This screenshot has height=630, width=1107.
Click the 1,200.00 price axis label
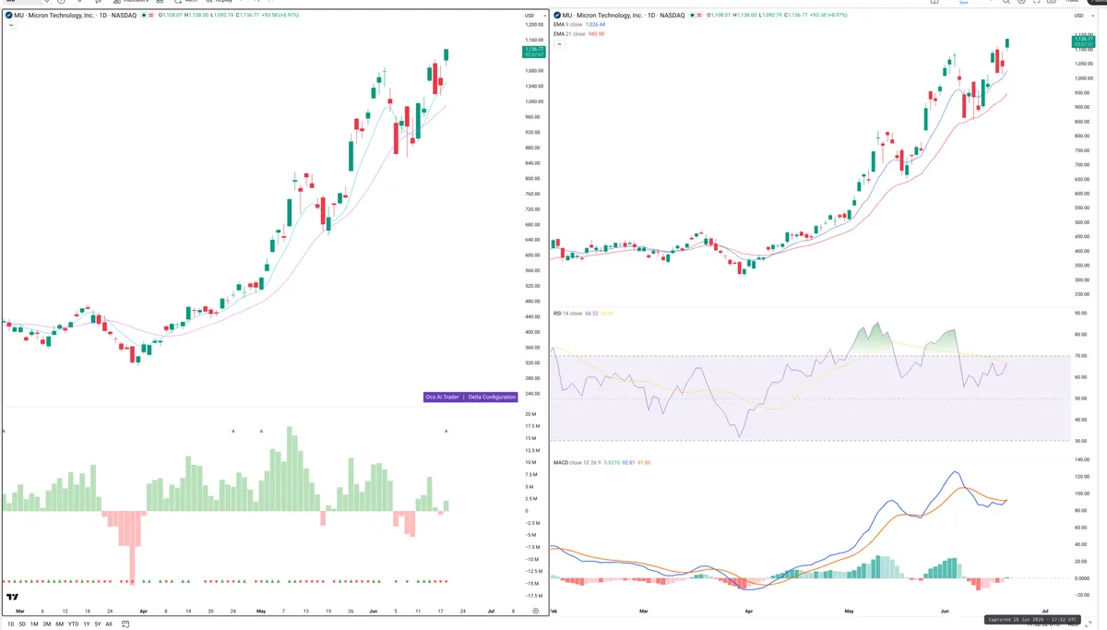pos(534,26)
